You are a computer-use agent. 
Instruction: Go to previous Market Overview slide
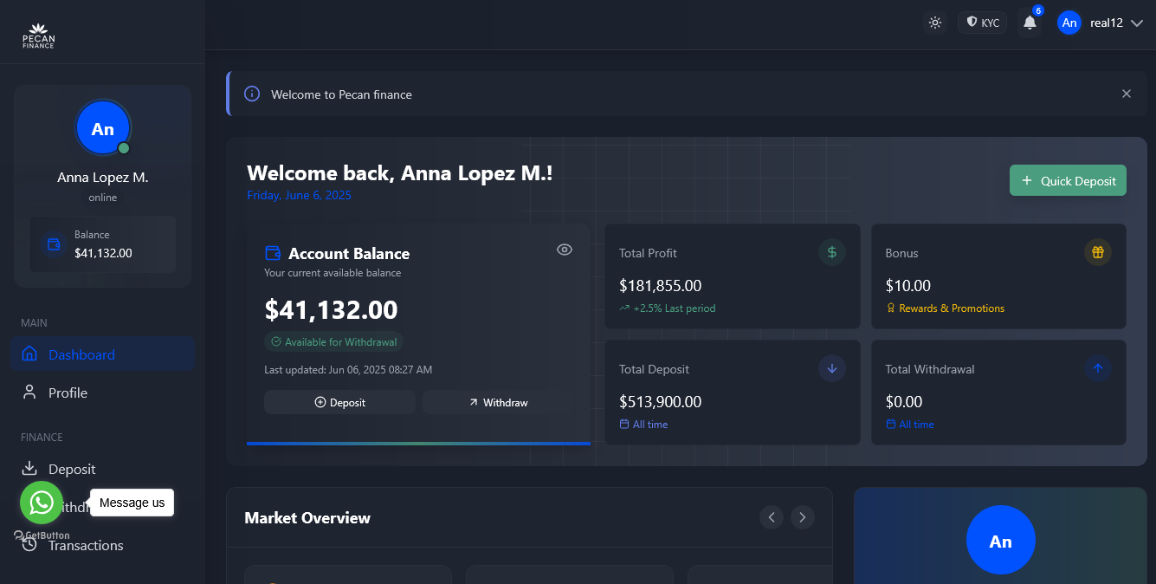772,517
